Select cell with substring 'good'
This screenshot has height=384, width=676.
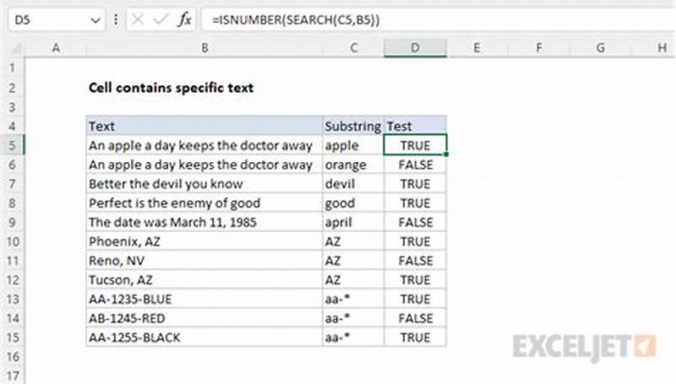pyautogui.click(x=353, y=203)
